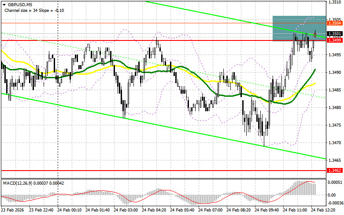344x215 pixels.
Task: Click the 24 Feb 01:40 time label
Action: (x=98, y=210)
